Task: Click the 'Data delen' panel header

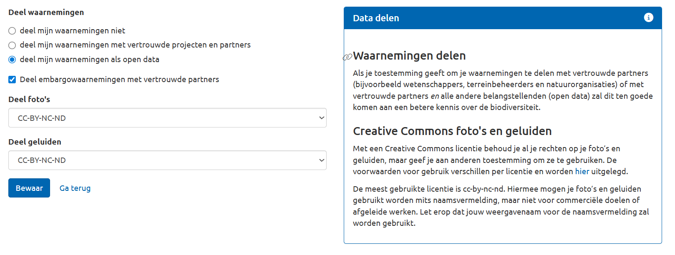Action: [503, 18]
